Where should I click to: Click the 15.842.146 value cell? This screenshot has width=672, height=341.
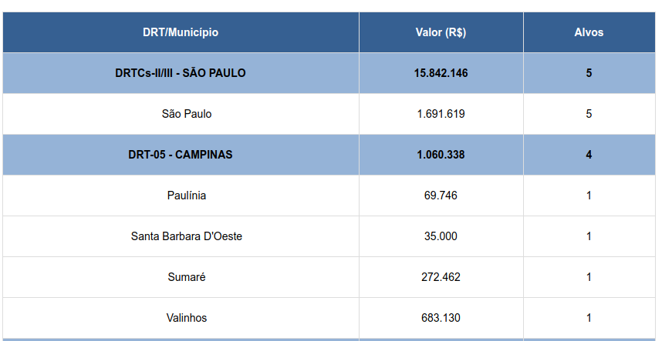tap(441, 73)
